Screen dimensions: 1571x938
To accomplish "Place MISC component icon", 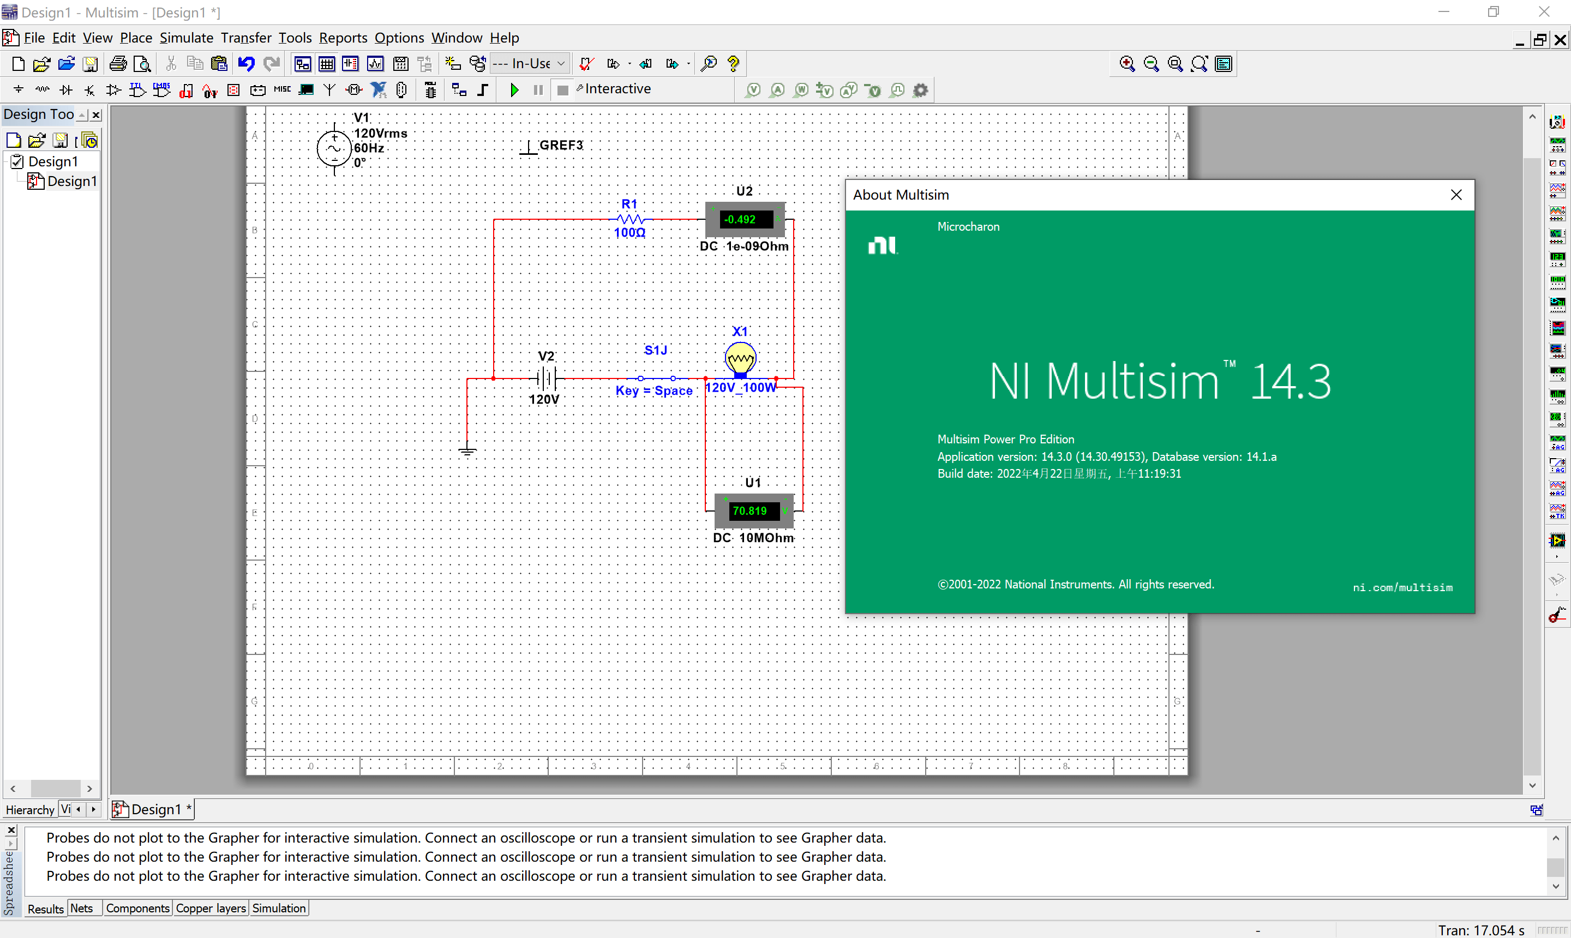I will click(x=282, y=90).
